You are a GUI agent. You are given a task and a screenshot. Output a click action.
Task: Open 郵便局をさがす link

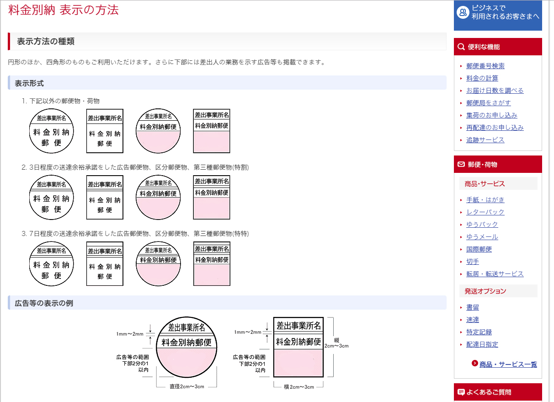[488, 103]
